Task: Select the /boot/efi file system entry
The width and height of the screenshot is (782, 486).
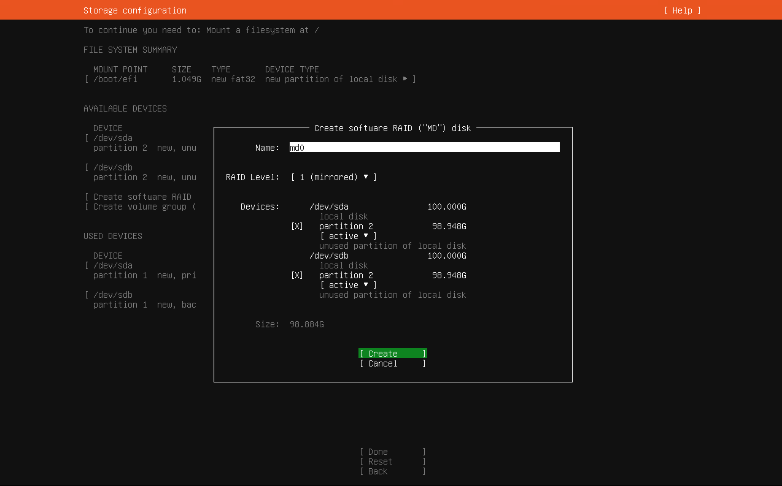Action: [250, 79]
